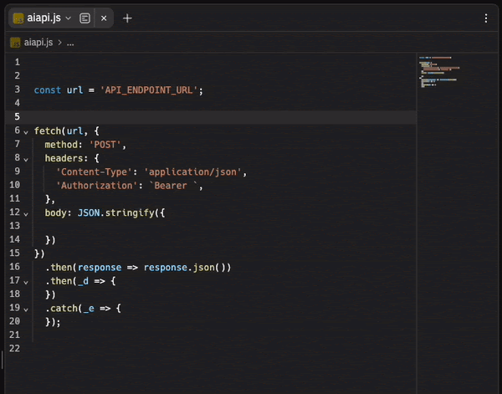Fold the headers object at line 8

click(x=26, y=158)
